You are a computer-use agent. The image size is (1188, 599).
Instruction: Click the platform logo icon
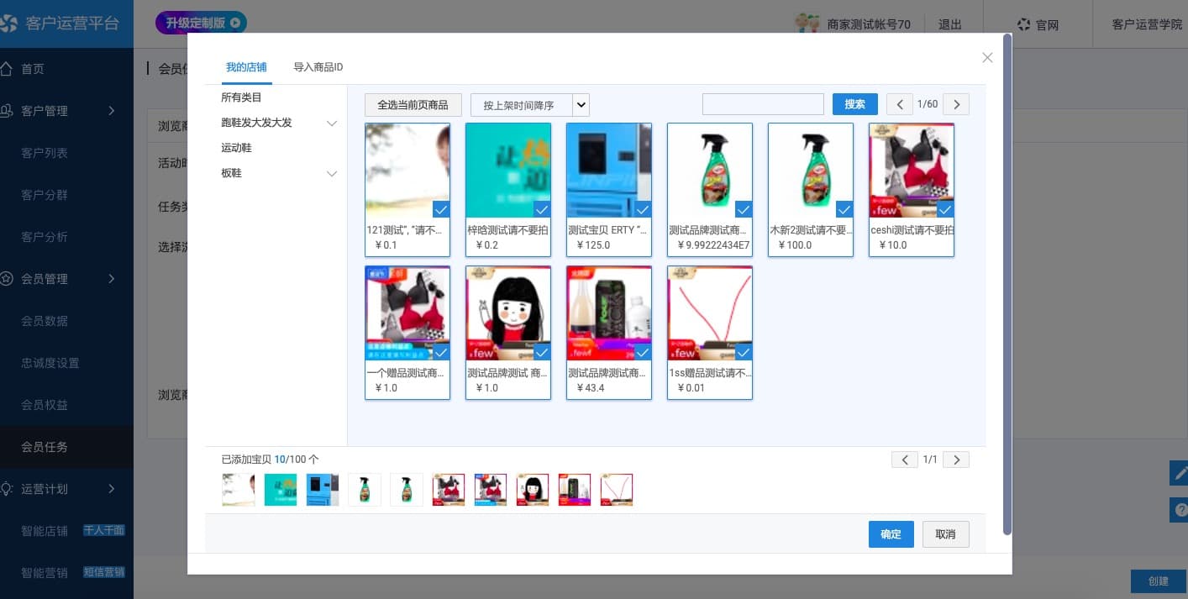coord(8,24)
